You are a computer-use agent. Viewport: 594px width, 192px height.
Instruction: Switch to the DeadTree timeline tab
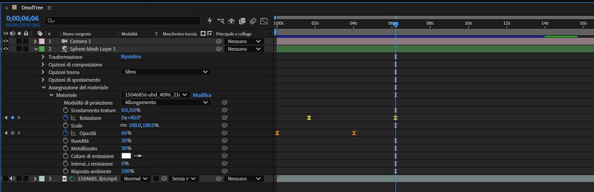pos(32,7)
